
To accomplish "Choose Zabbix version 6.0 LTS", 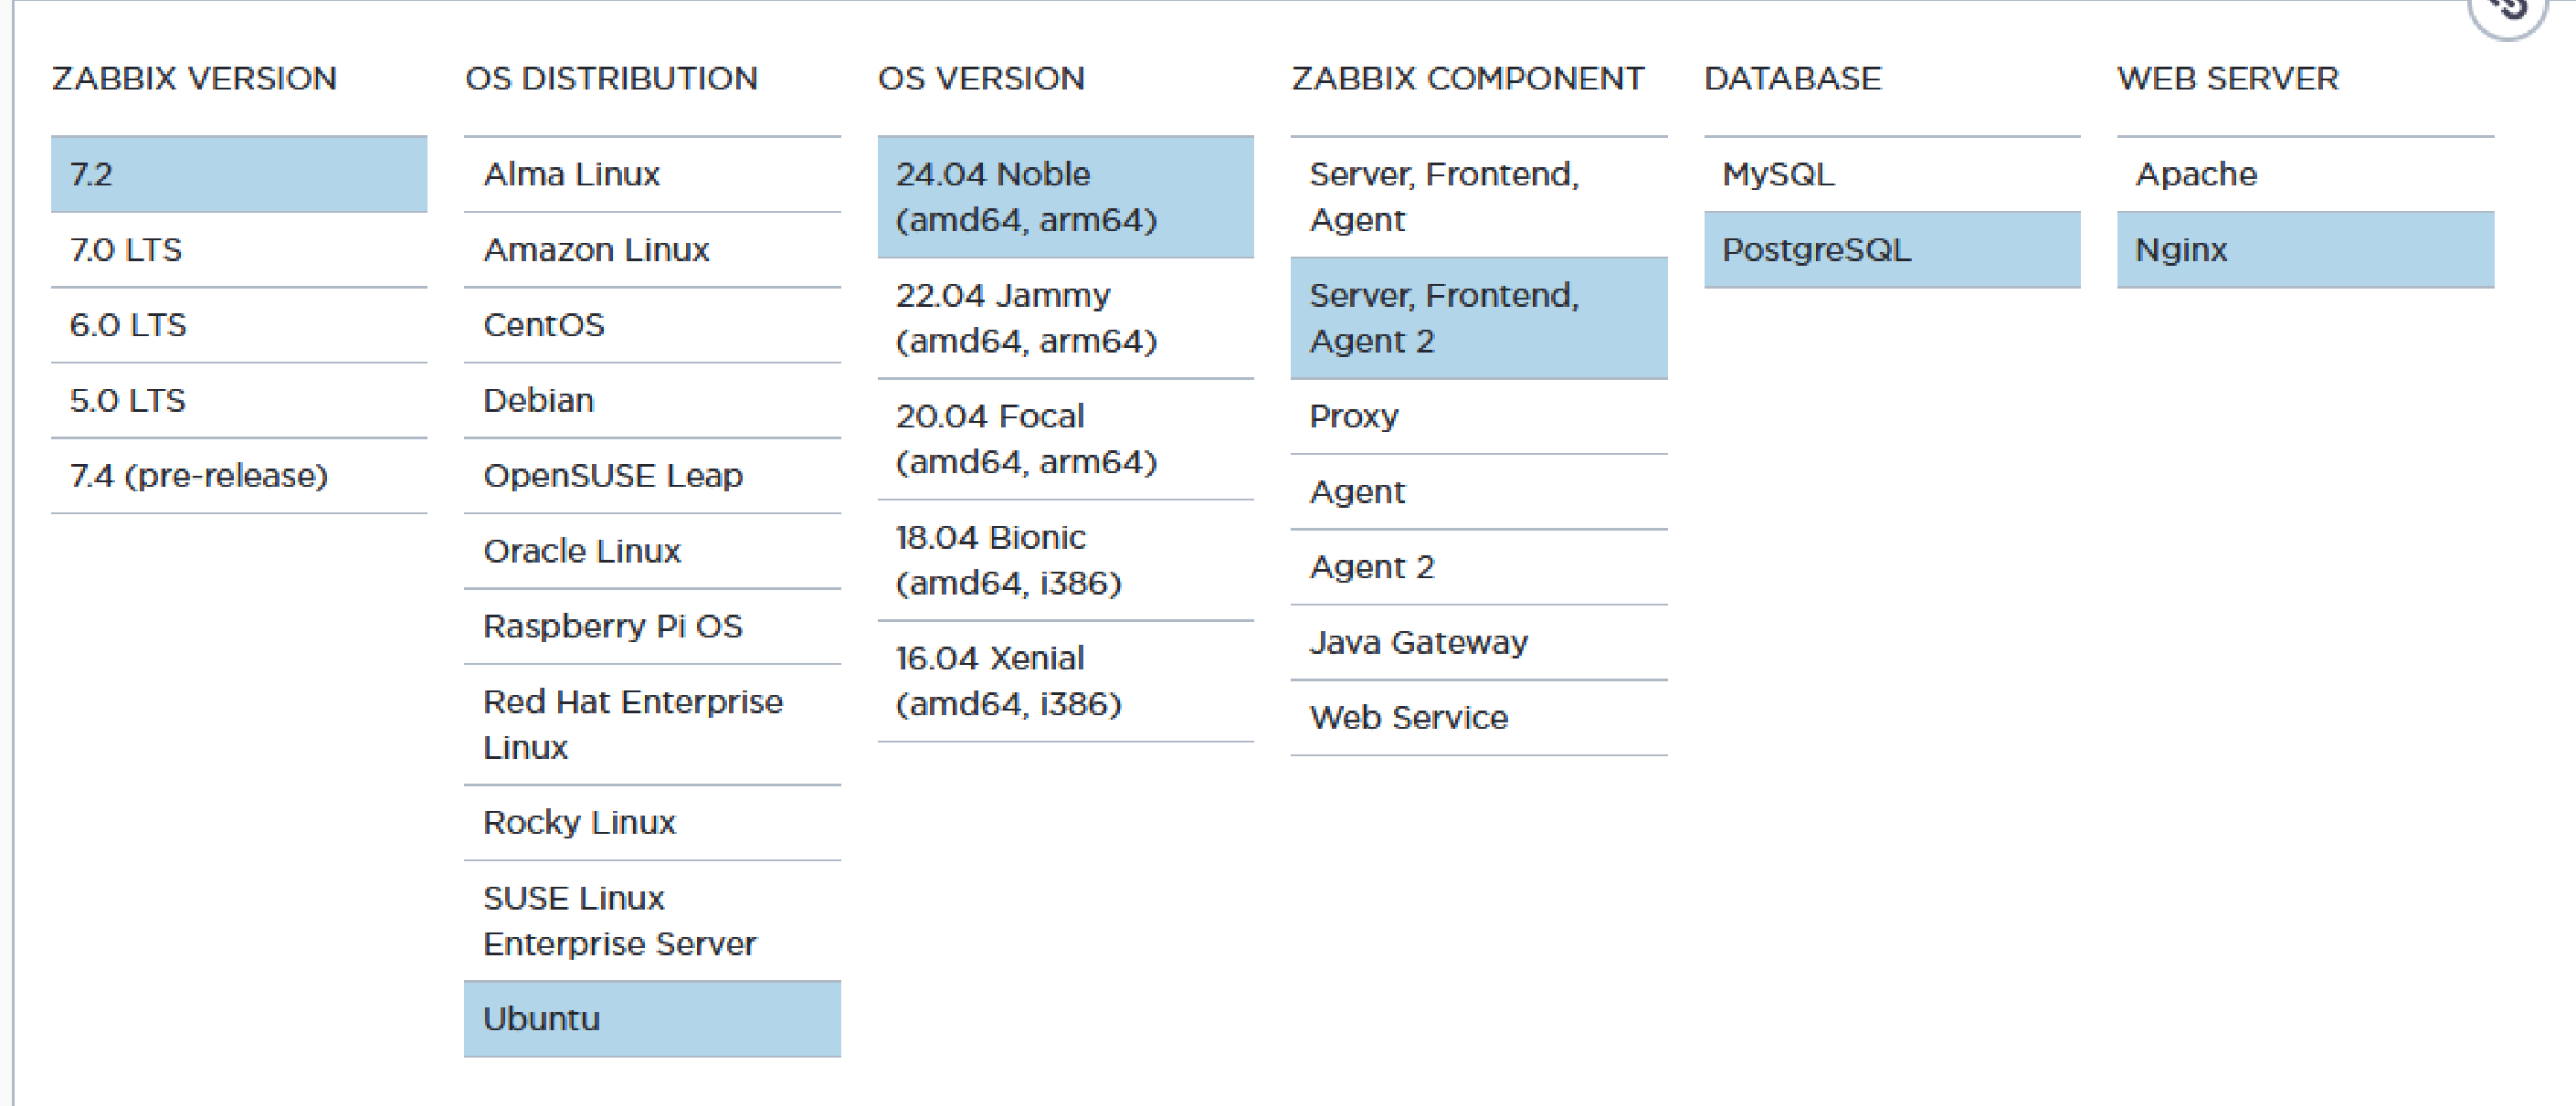I will (238, 325).
